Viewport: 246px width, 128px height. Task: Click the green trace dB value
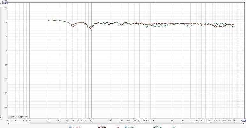point(173,127)
